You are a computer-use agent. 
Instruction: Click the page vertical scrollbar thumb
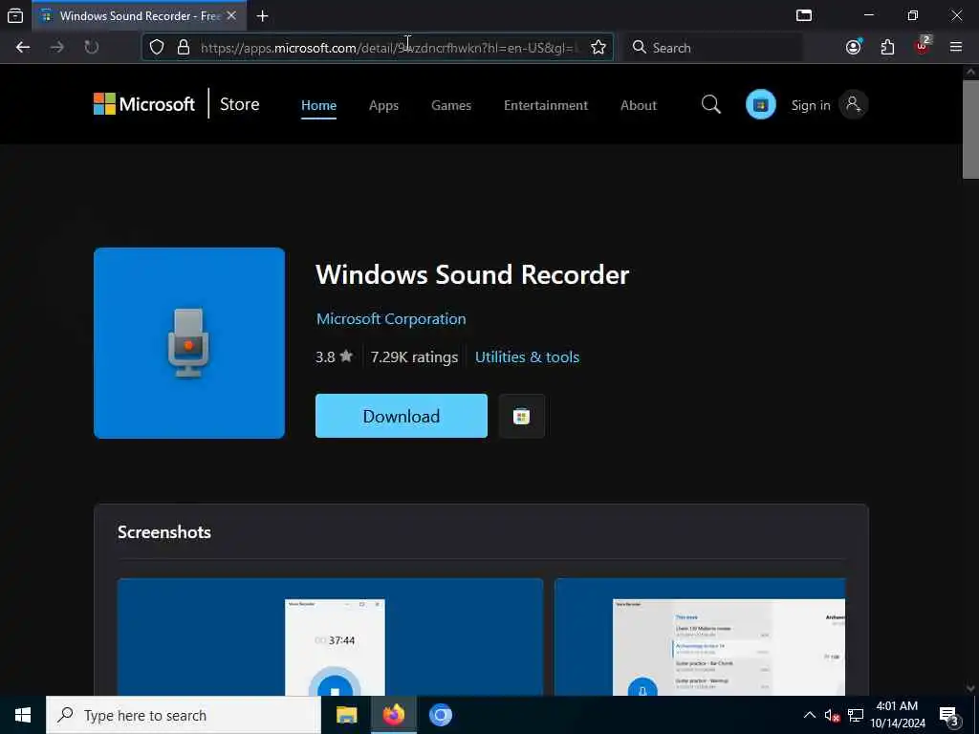tap(970, 129)
